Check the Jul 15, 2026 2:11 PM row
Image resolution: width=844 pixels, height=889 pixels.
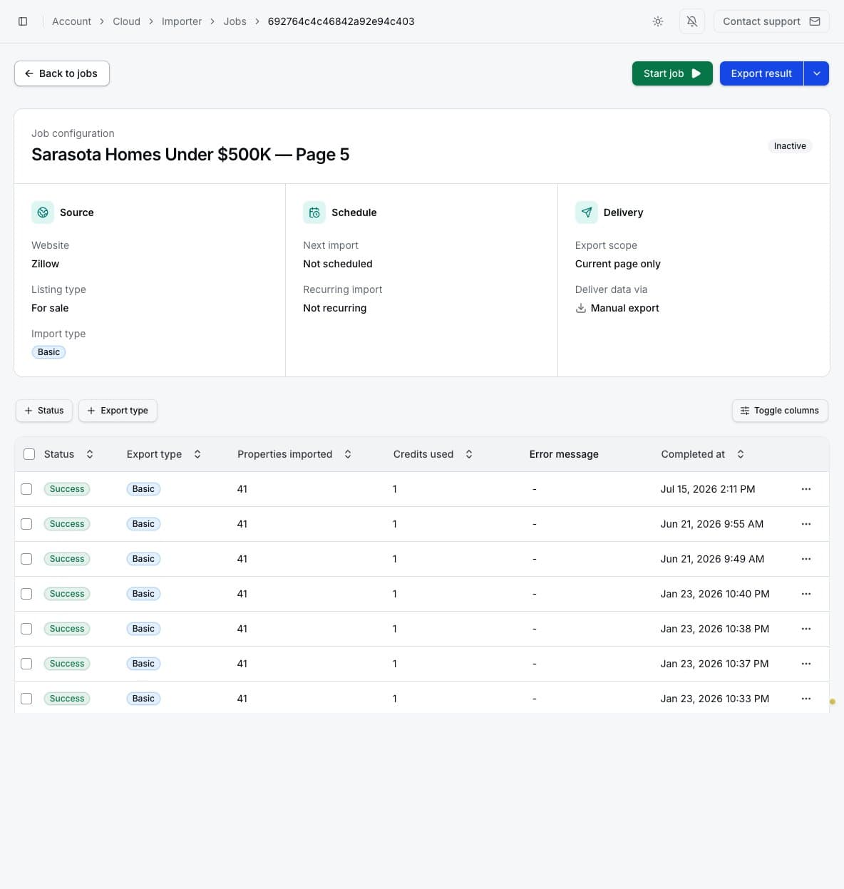tap(26, 489)
